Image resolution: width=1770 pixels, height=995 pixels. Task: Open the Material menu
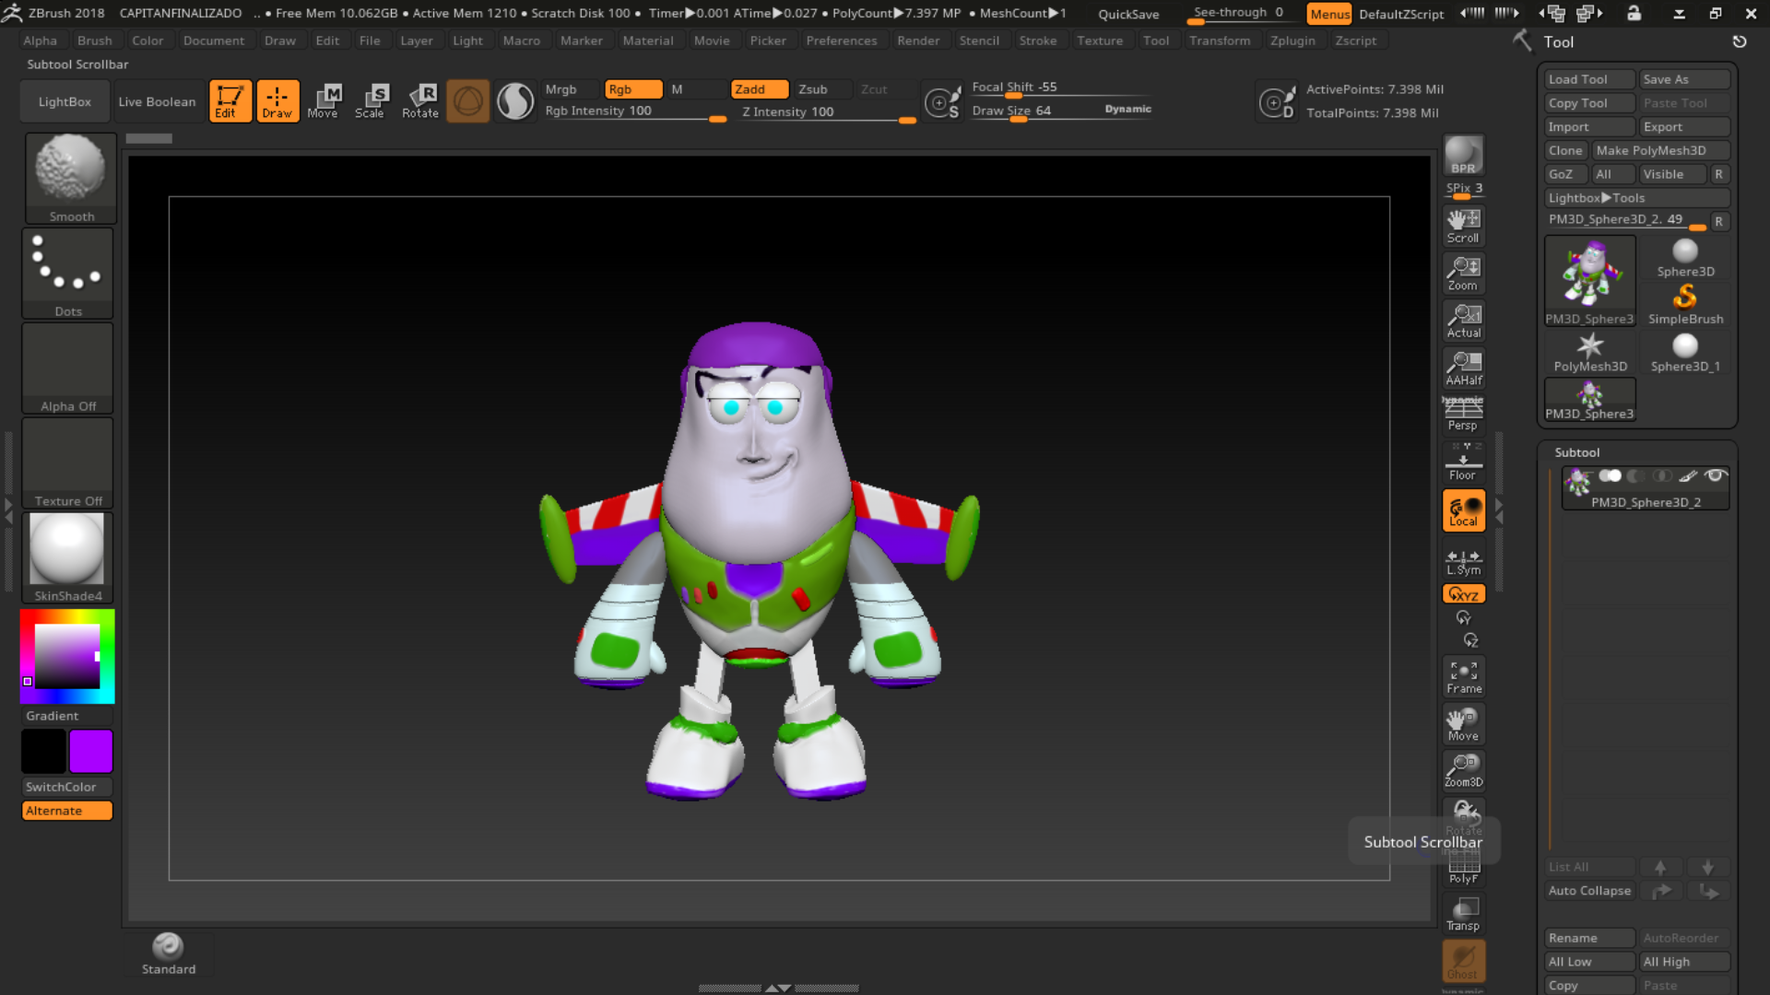tap(648, 41)
